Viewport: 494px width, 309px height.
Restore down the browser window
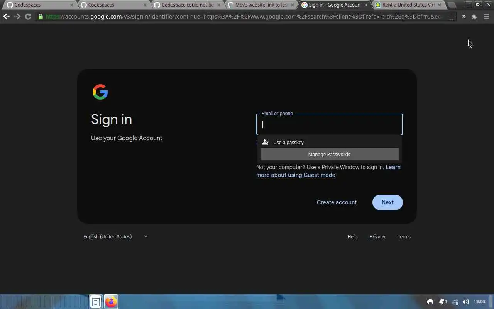478,5
